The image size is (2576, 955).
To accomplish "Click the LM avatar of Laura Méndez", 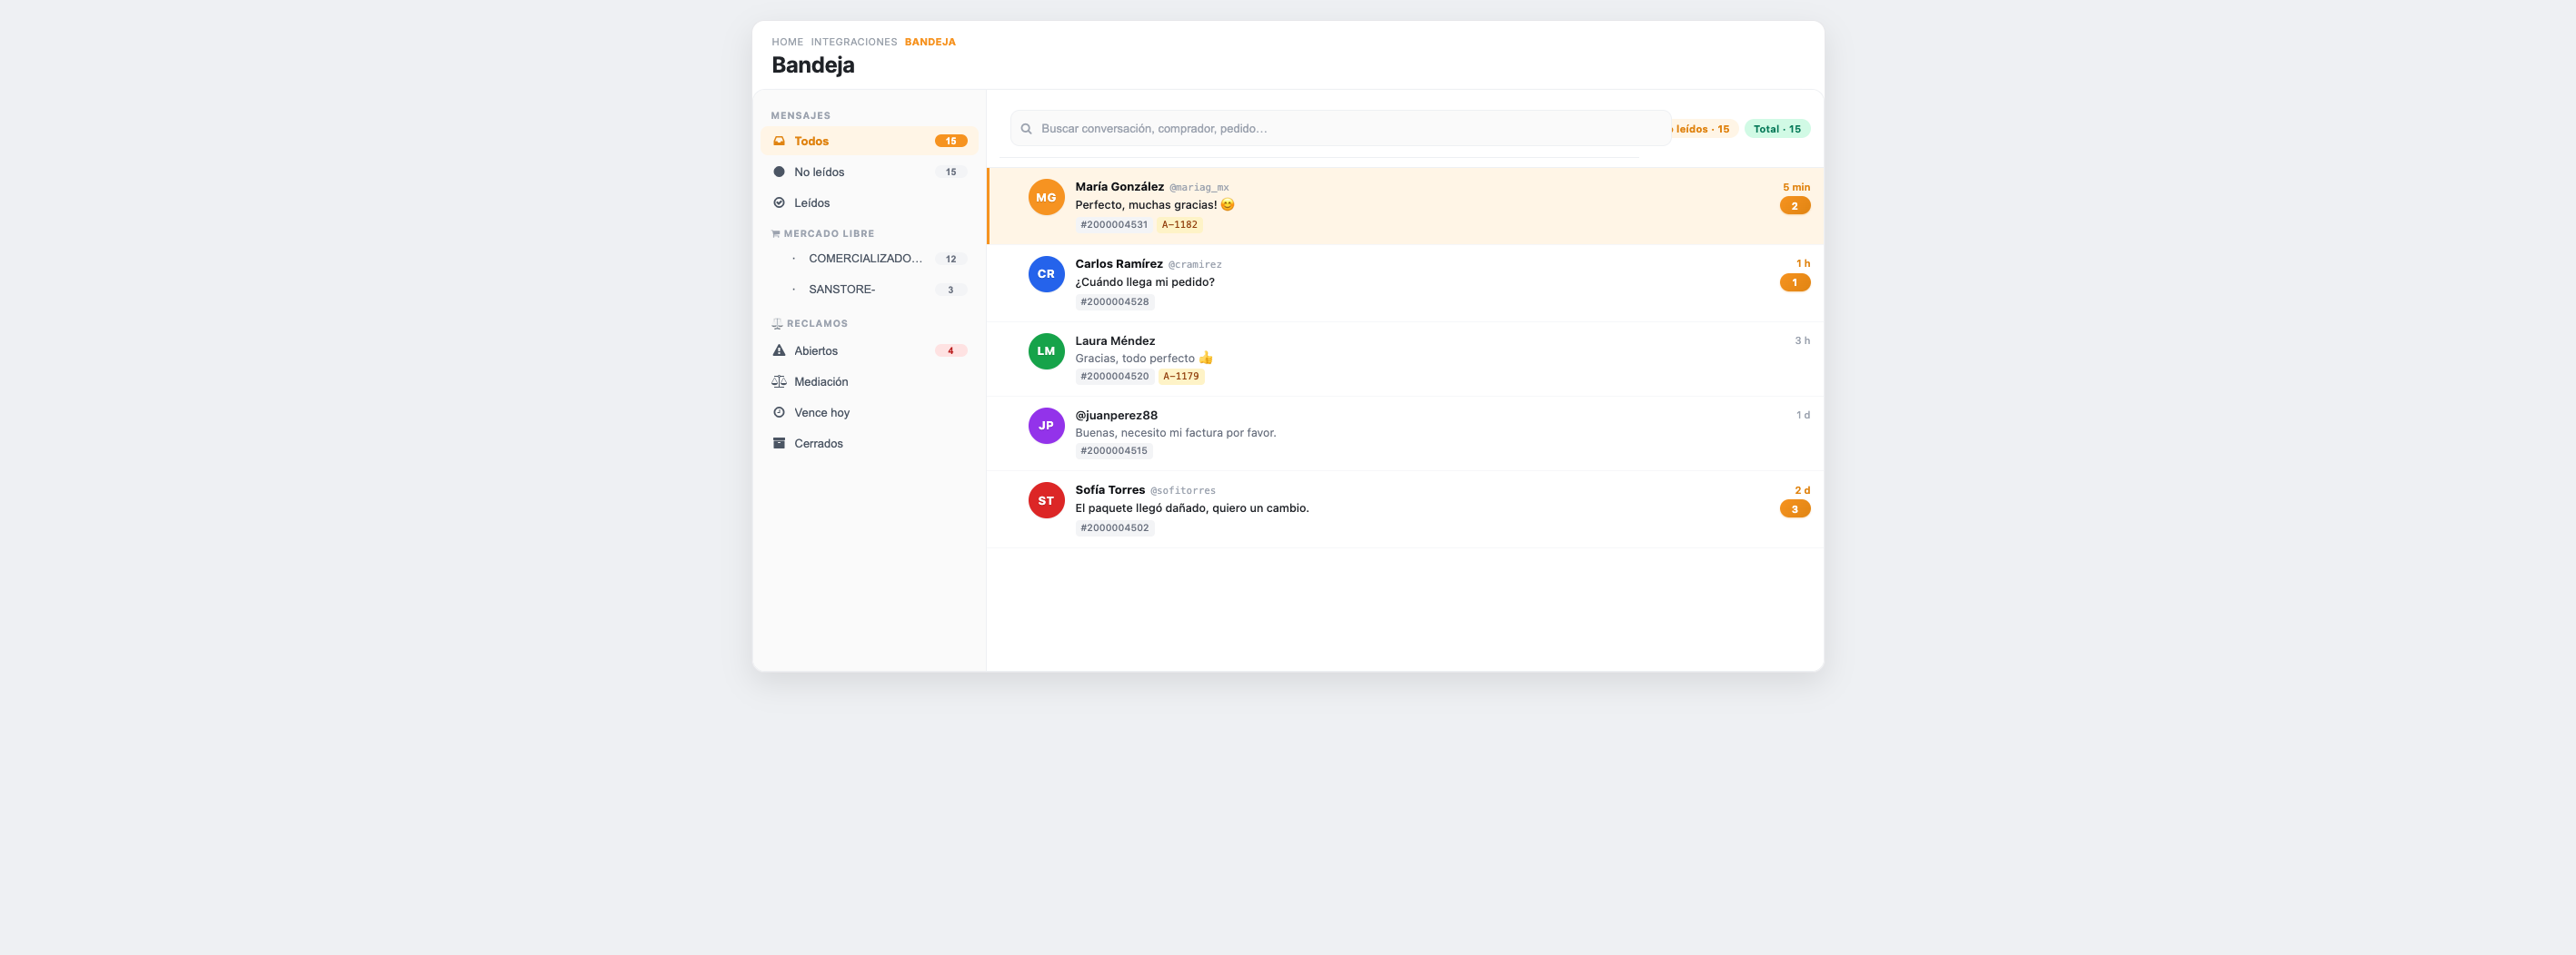I will [1046, 350].
